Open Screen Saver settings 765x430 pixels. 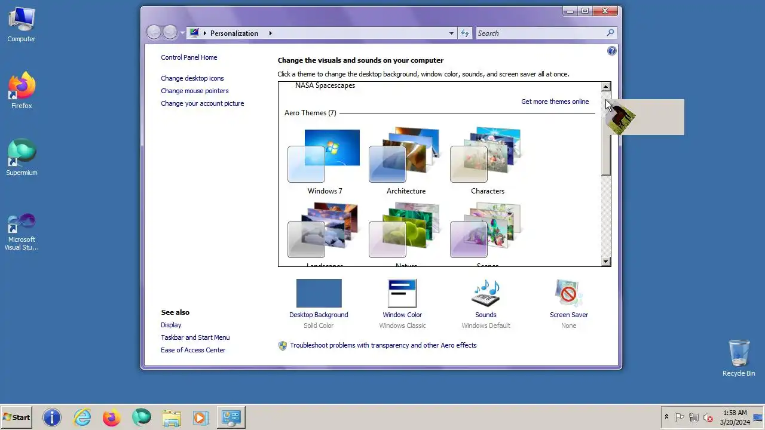(x=569, y=303)
